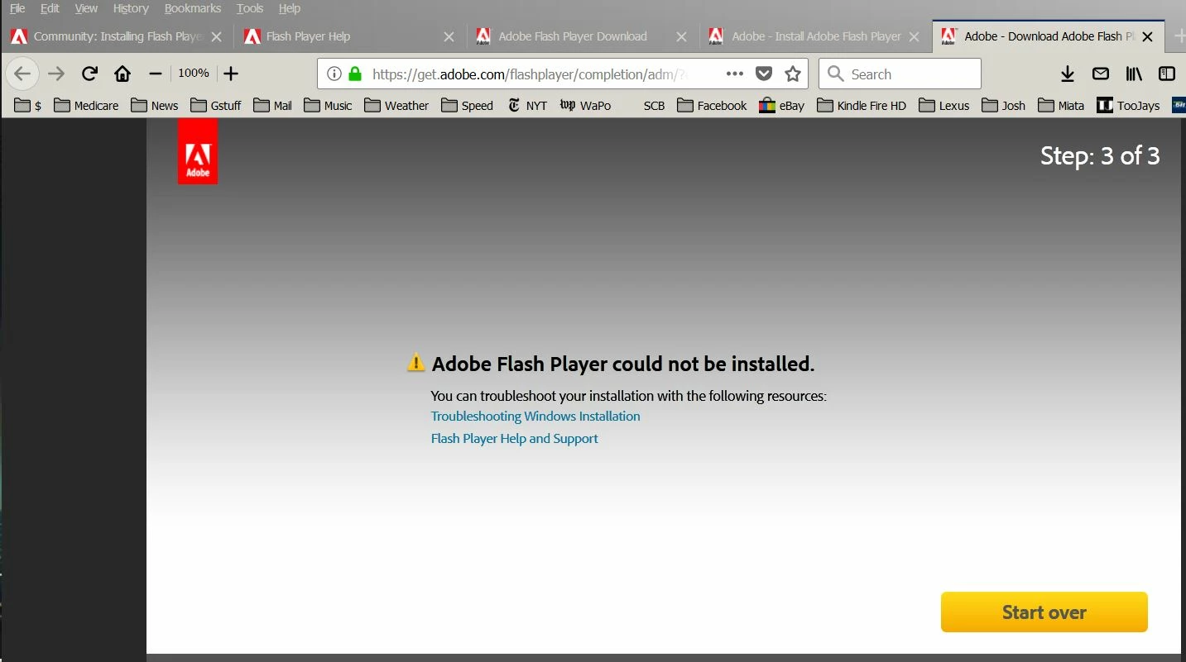
Task: Open Troubleshooting Windows Installation link
Action: [x=535, y=417]
